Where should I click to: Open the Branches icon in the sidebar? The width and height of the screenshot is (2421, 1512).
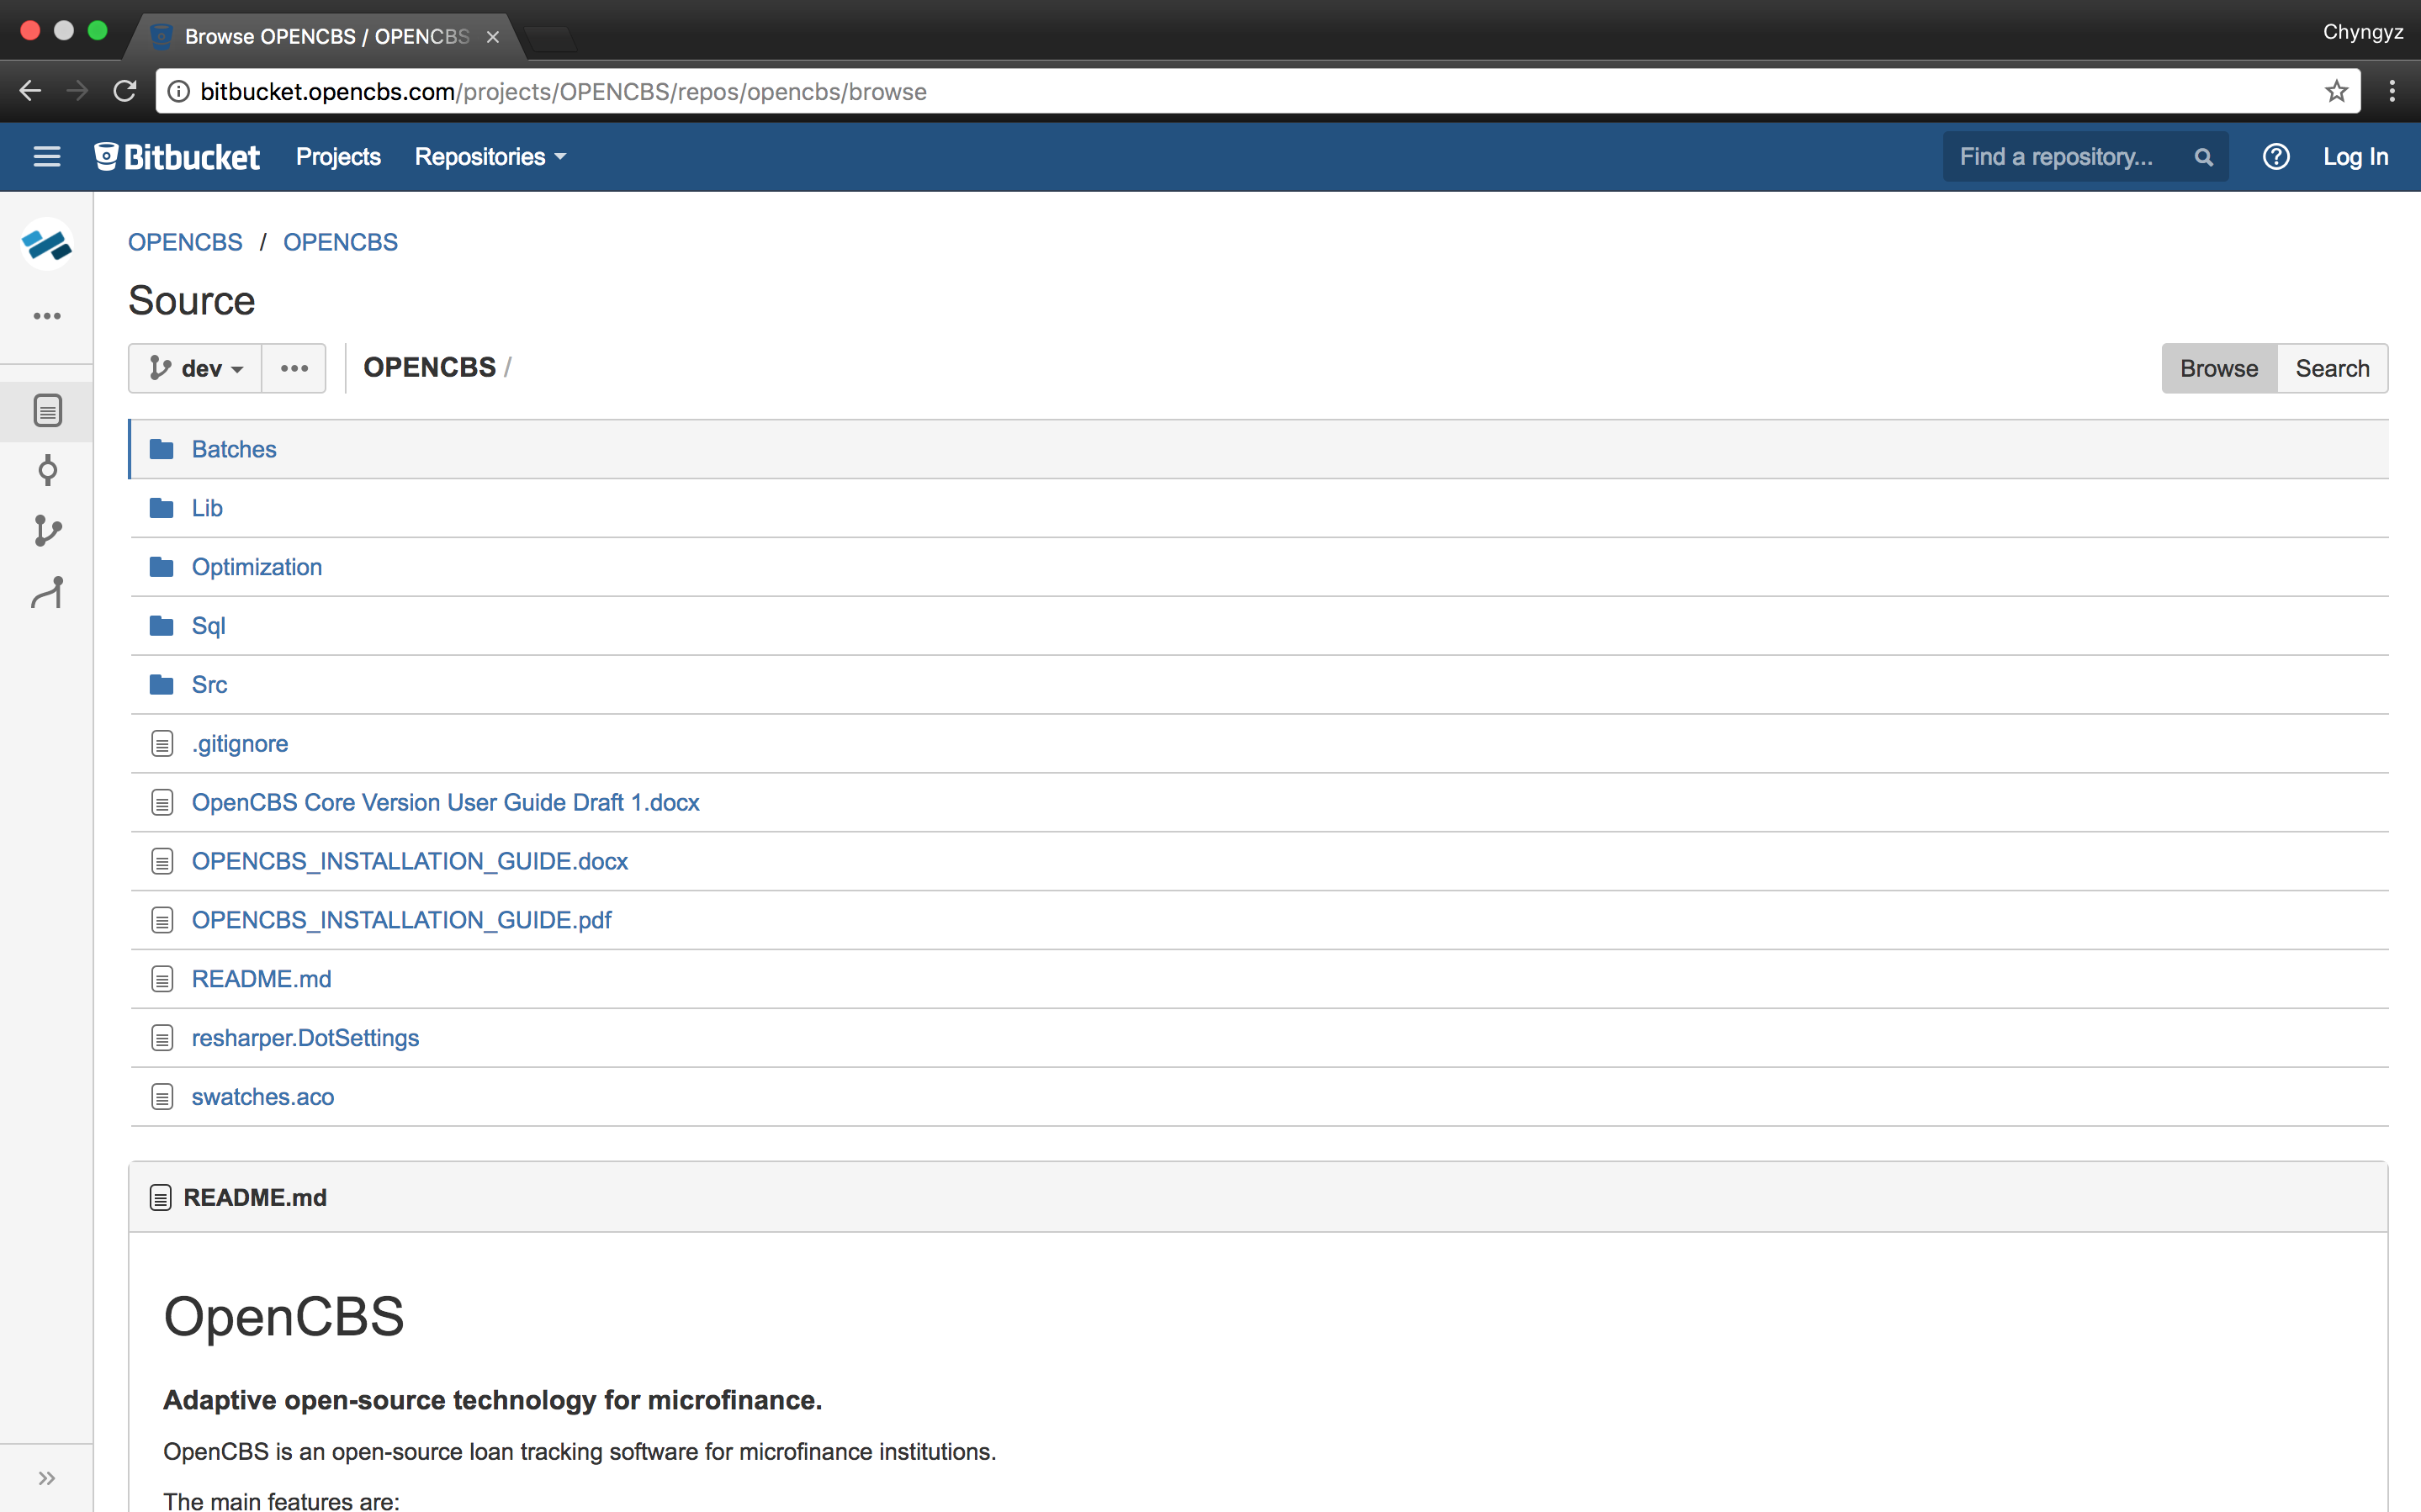coord(47,530)
